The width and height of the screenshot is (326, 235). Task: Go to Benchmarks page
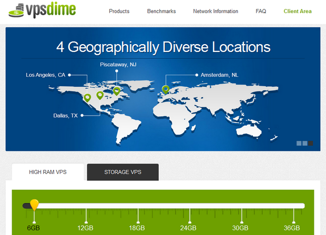click(161, 11)
